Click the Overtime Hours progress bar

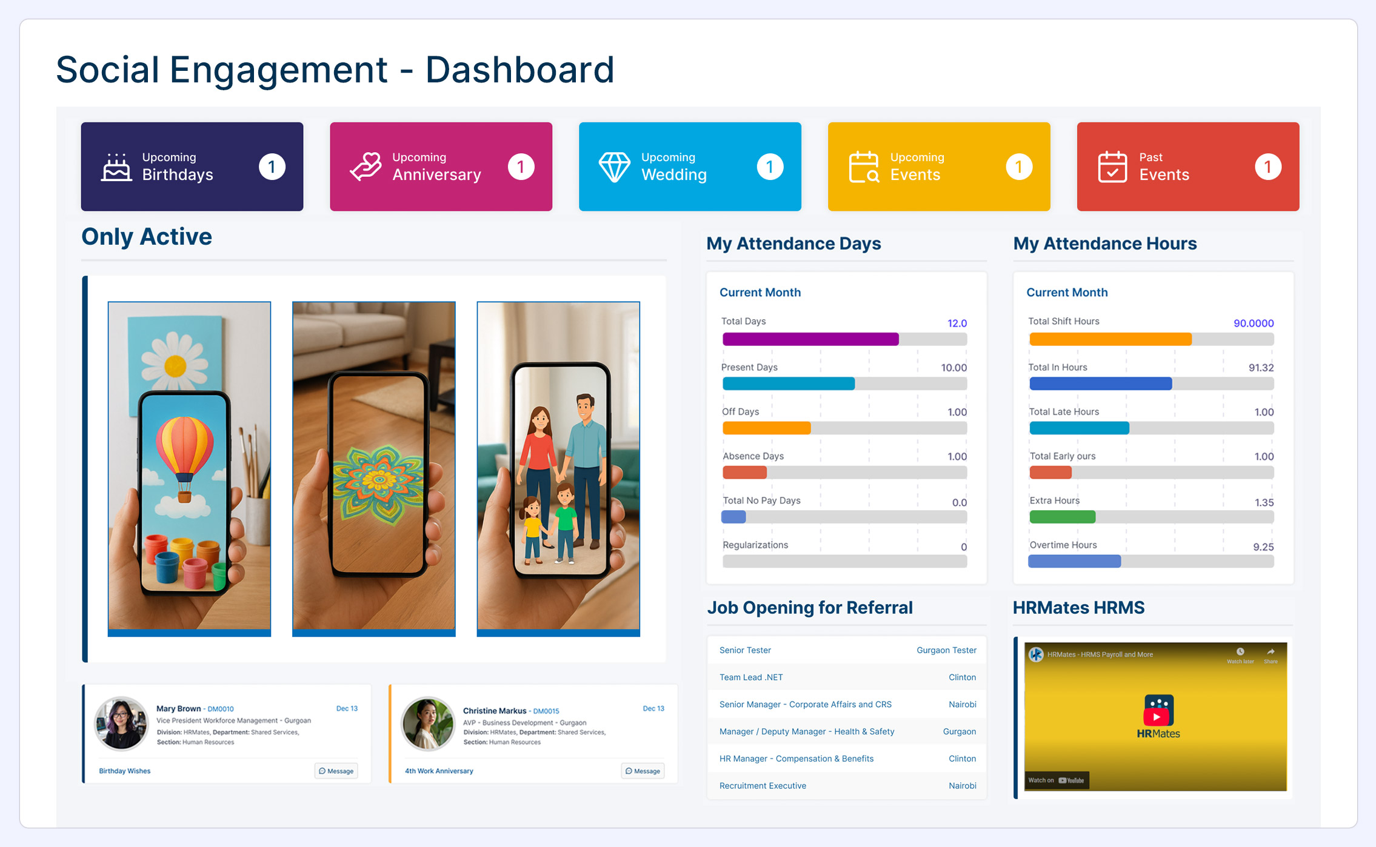(1075, 562)
